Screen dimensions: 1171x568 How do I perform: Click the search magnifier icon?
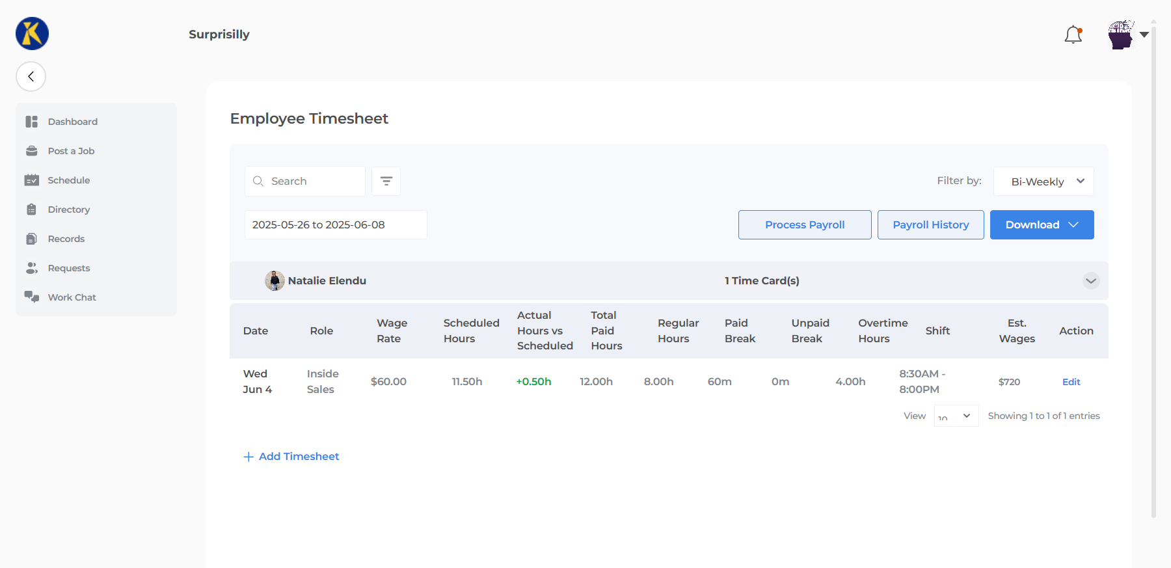[x=258, y=182]
